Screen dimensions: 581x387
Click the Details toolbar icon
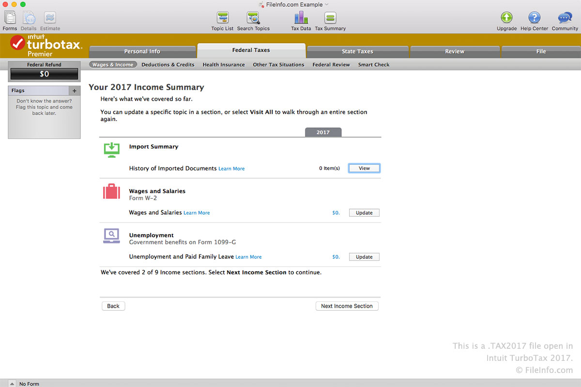pos(28,17)
